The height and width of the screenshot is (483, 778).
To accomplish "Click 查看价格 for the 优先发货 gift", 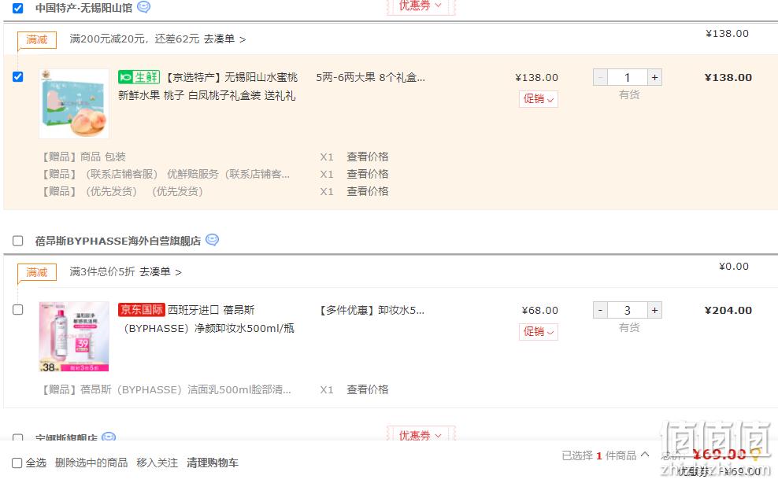I will coord(368,191).
